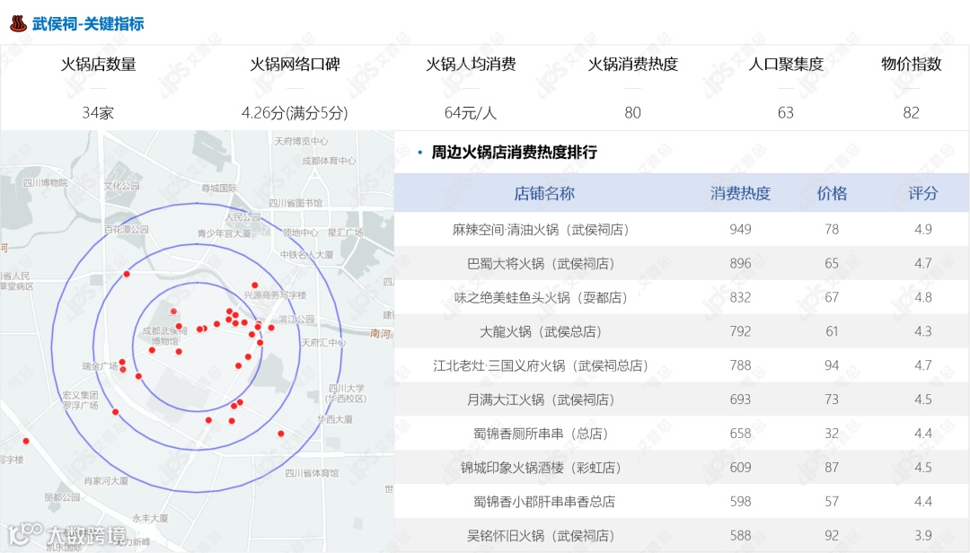Click the map label 成都体育中心
970x553 pixels.
pos(329,161)
